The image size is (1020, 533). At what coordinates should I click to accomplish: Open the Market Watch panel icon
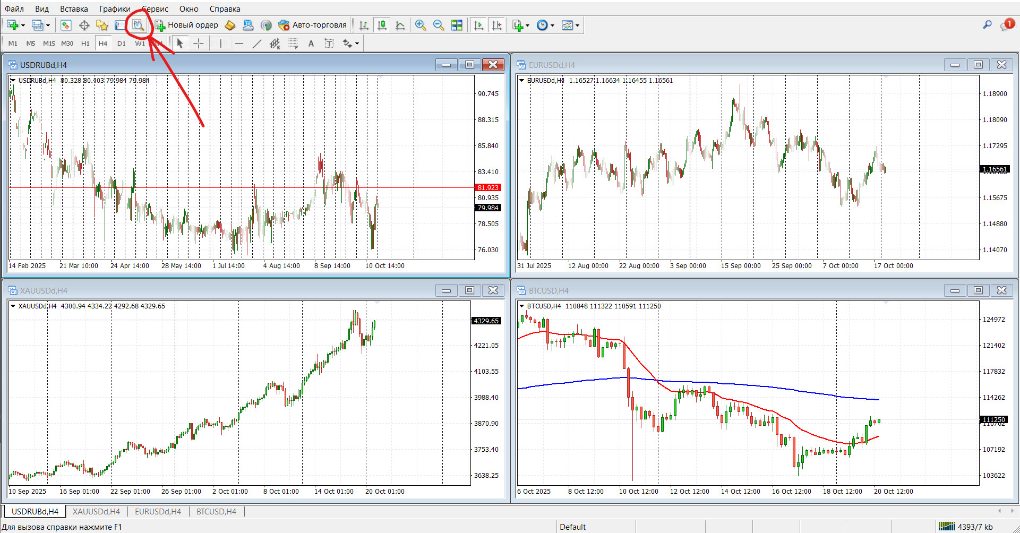(66, 25)
